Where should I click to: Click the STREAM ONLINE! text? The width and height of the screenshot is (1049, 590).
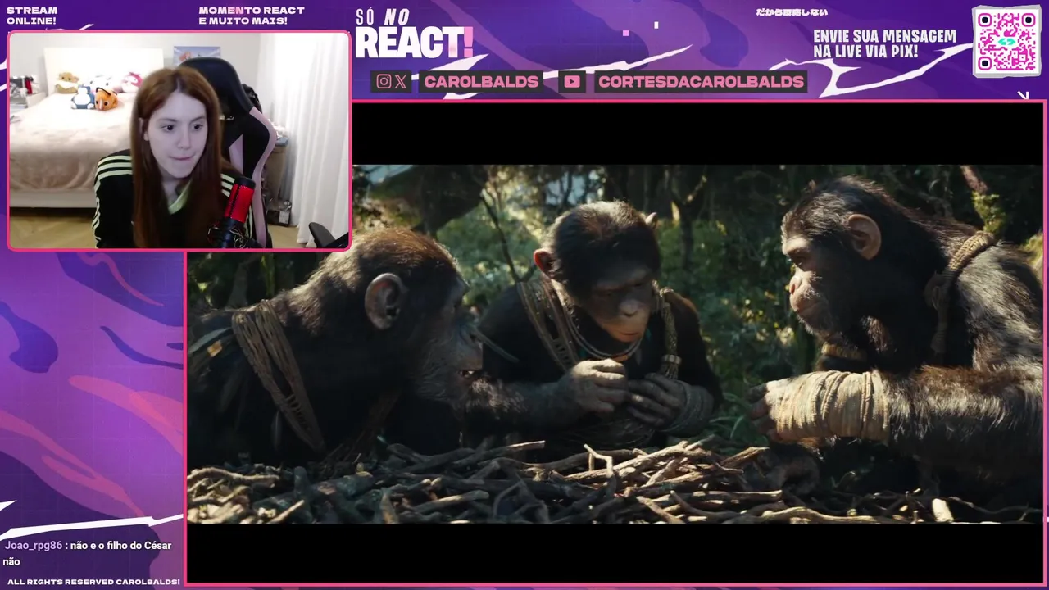coord(32,16)
